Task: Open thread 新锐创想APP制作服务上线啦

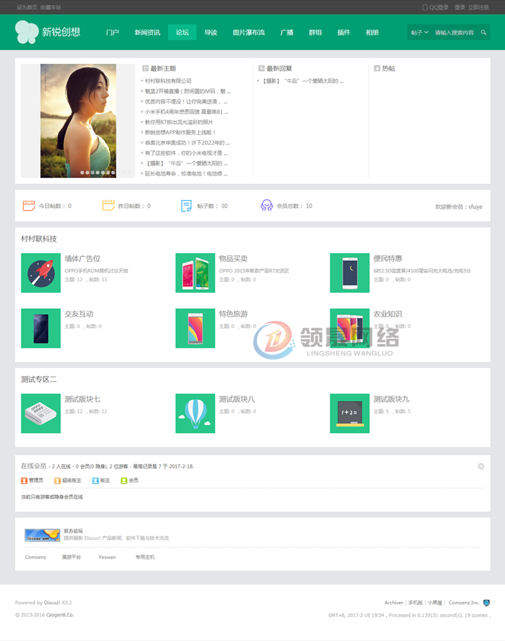Action: pyautogui.click(x=180, y=132)
